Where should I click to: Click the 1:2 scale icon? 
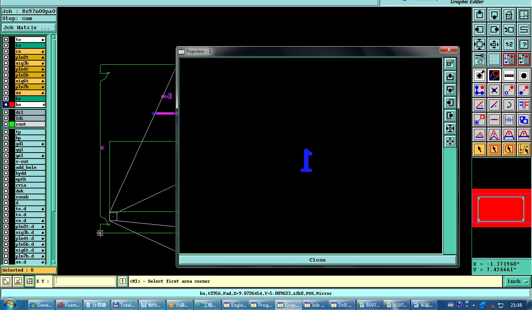(x=509, y=44)
